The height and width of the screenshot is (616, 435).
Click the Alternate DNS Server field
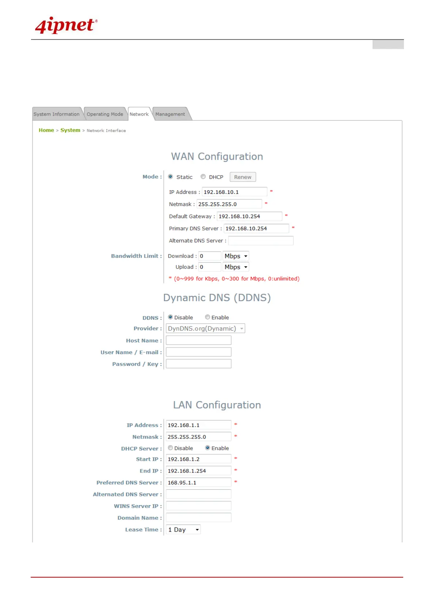261,241
